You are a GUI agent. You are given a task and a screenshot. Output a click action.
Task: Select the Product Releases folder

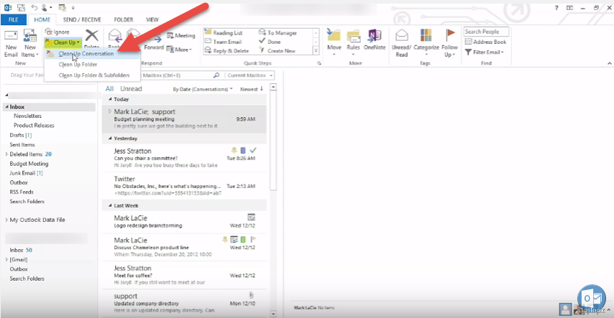coord(34,126)
